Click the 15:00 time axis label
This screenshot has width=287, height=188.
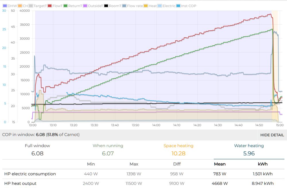[x=280, y=125]
